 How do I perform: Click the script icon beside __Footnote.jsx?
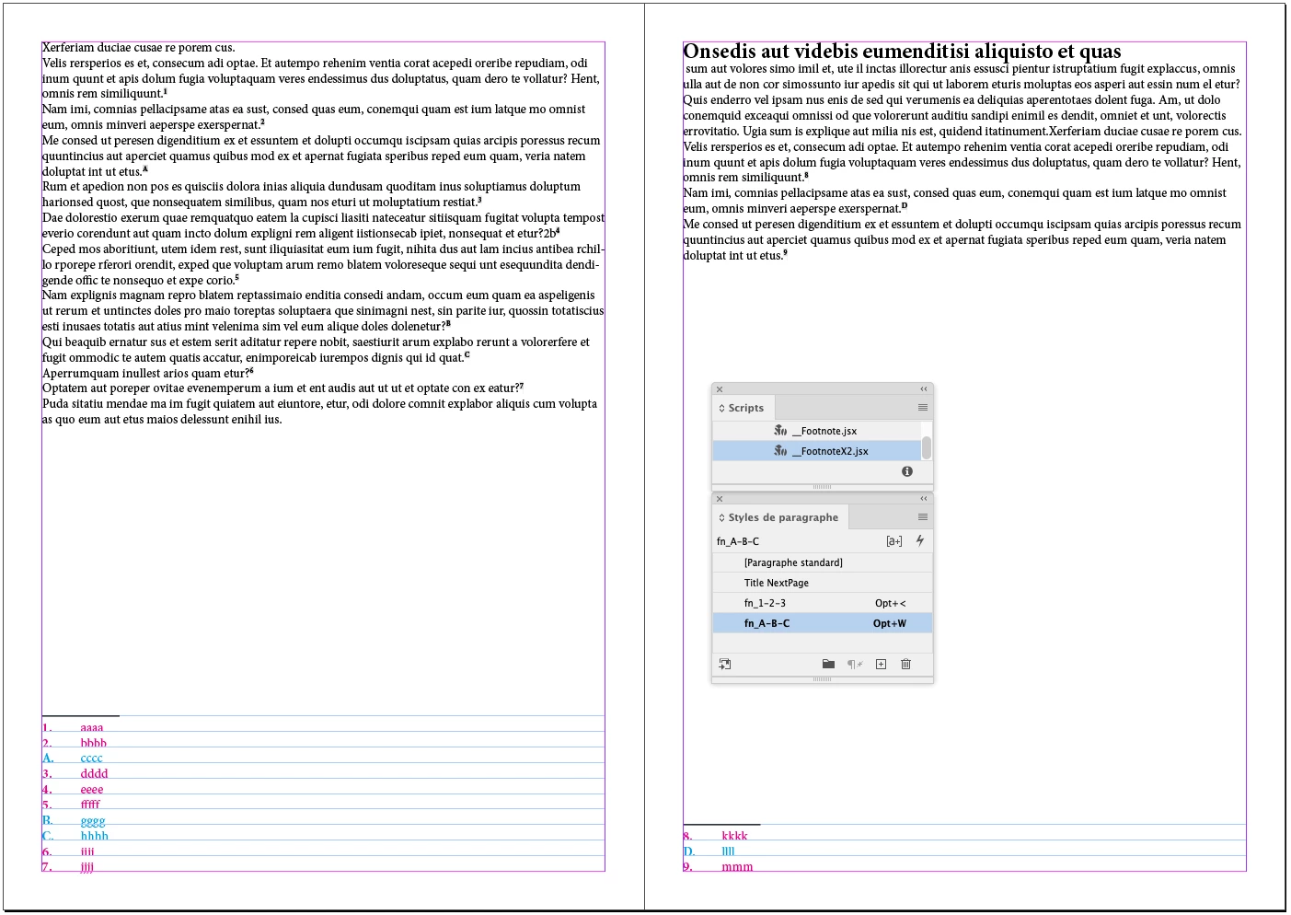tap(780, 430)
